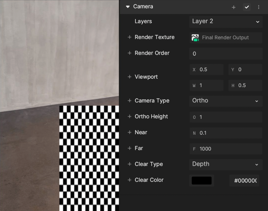Click the plus icon in the Camera header

click(x=234, y=7)
